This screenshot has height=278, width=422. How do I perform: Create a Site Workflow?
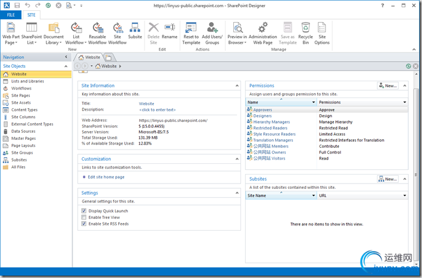(x=117, y=33)
